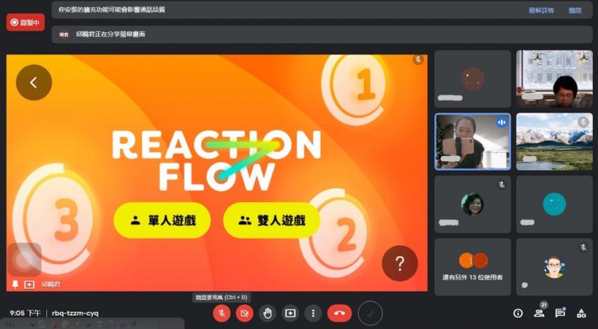Select the tile showing 13 other users
Screen dimensions: 598x329
472,267
